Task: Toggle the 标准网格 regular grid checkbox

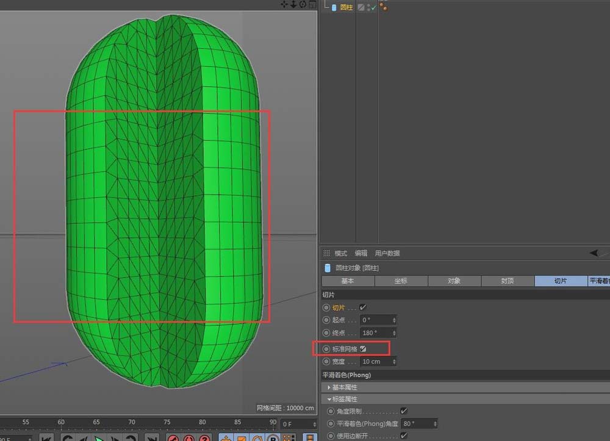Action: 364,348
